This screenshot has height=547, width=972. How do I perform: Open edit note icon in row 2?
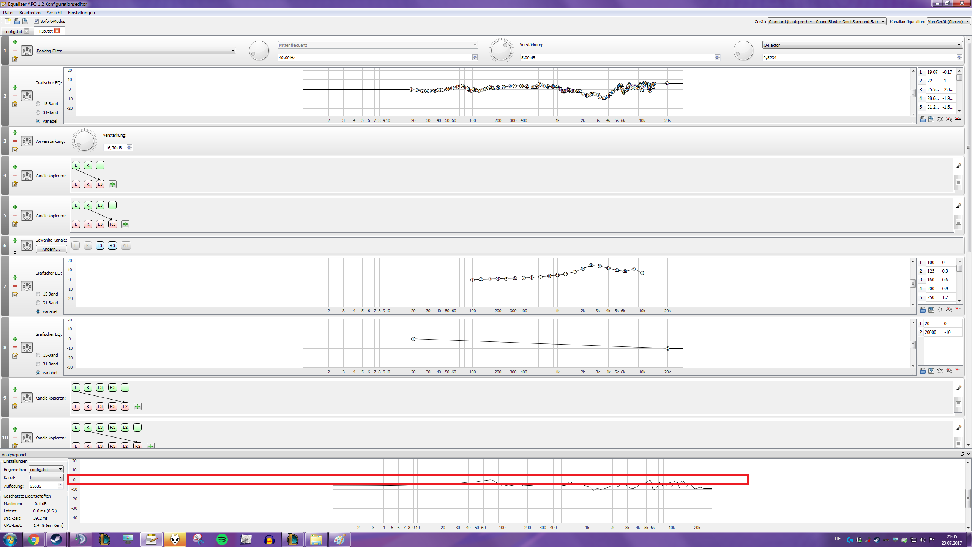point(15,104)
